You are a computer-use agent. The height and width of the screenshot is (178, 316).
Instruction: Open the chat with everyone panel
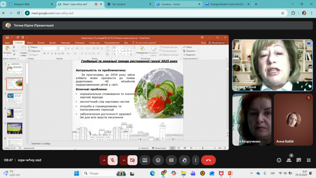pyautogui.click(x=299, y=160)
